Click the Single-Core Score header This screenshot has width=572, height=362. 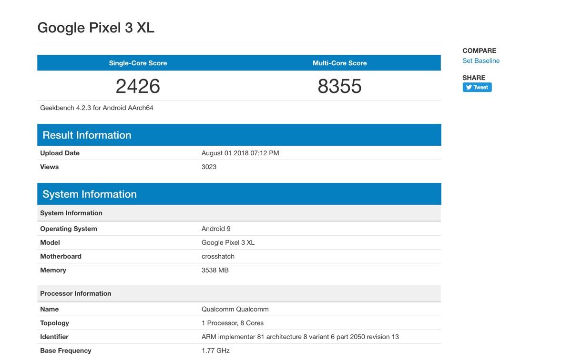(138, 63)
